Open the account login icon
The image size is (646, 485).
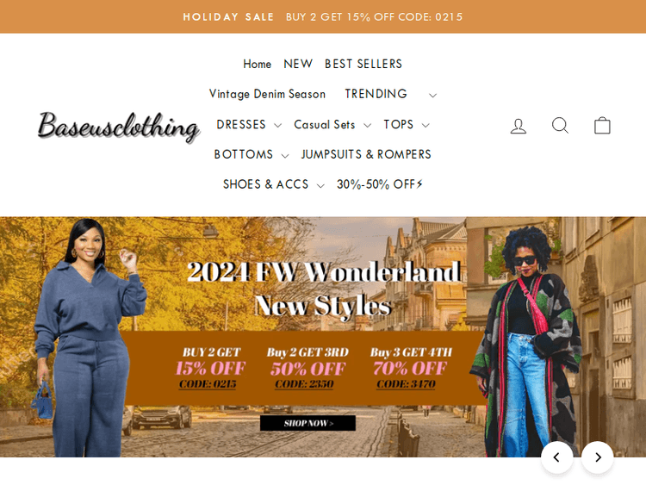(519, 126)
